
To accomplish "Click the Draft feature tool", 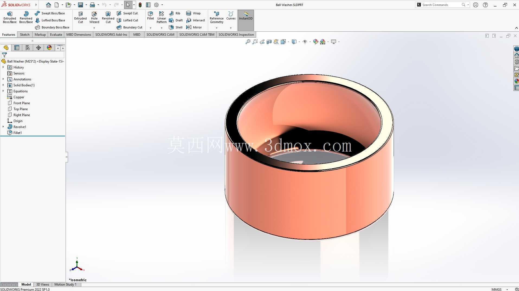I will [x=176, y=20].
